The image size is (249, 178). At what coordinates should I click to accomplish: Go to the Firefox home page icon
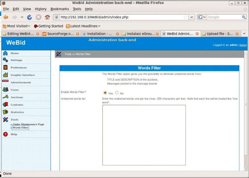pyautogui.click(x=47, y=17)
